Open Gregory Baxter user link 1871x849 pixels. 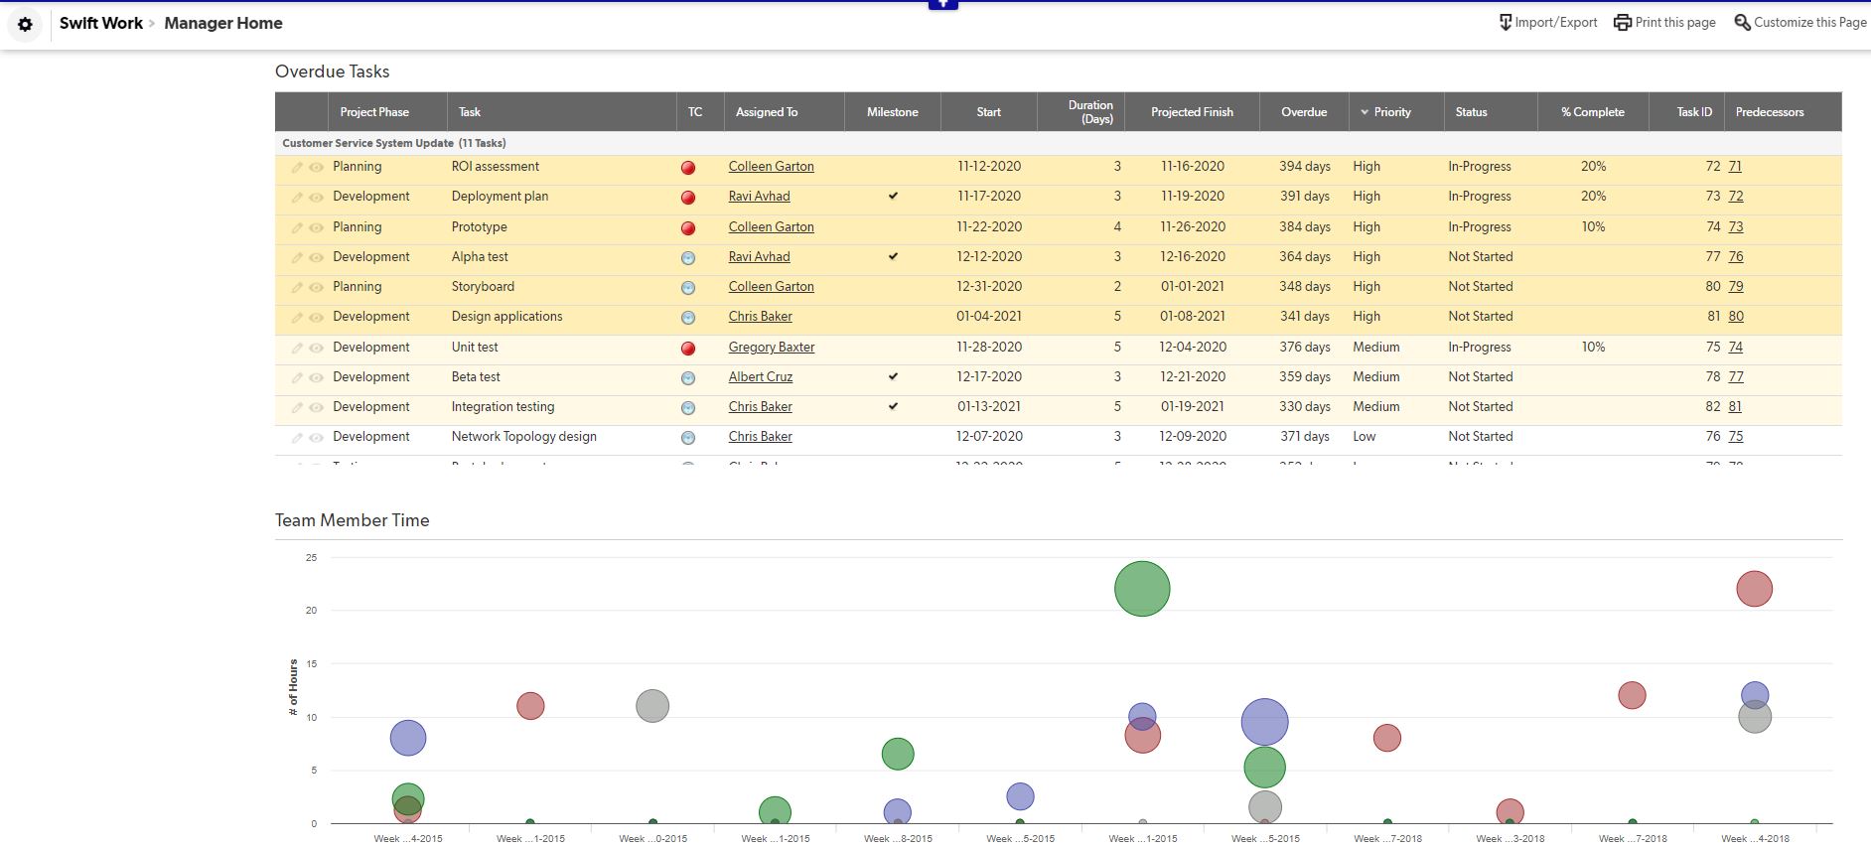pyautogui.click(x=772, y=348)
